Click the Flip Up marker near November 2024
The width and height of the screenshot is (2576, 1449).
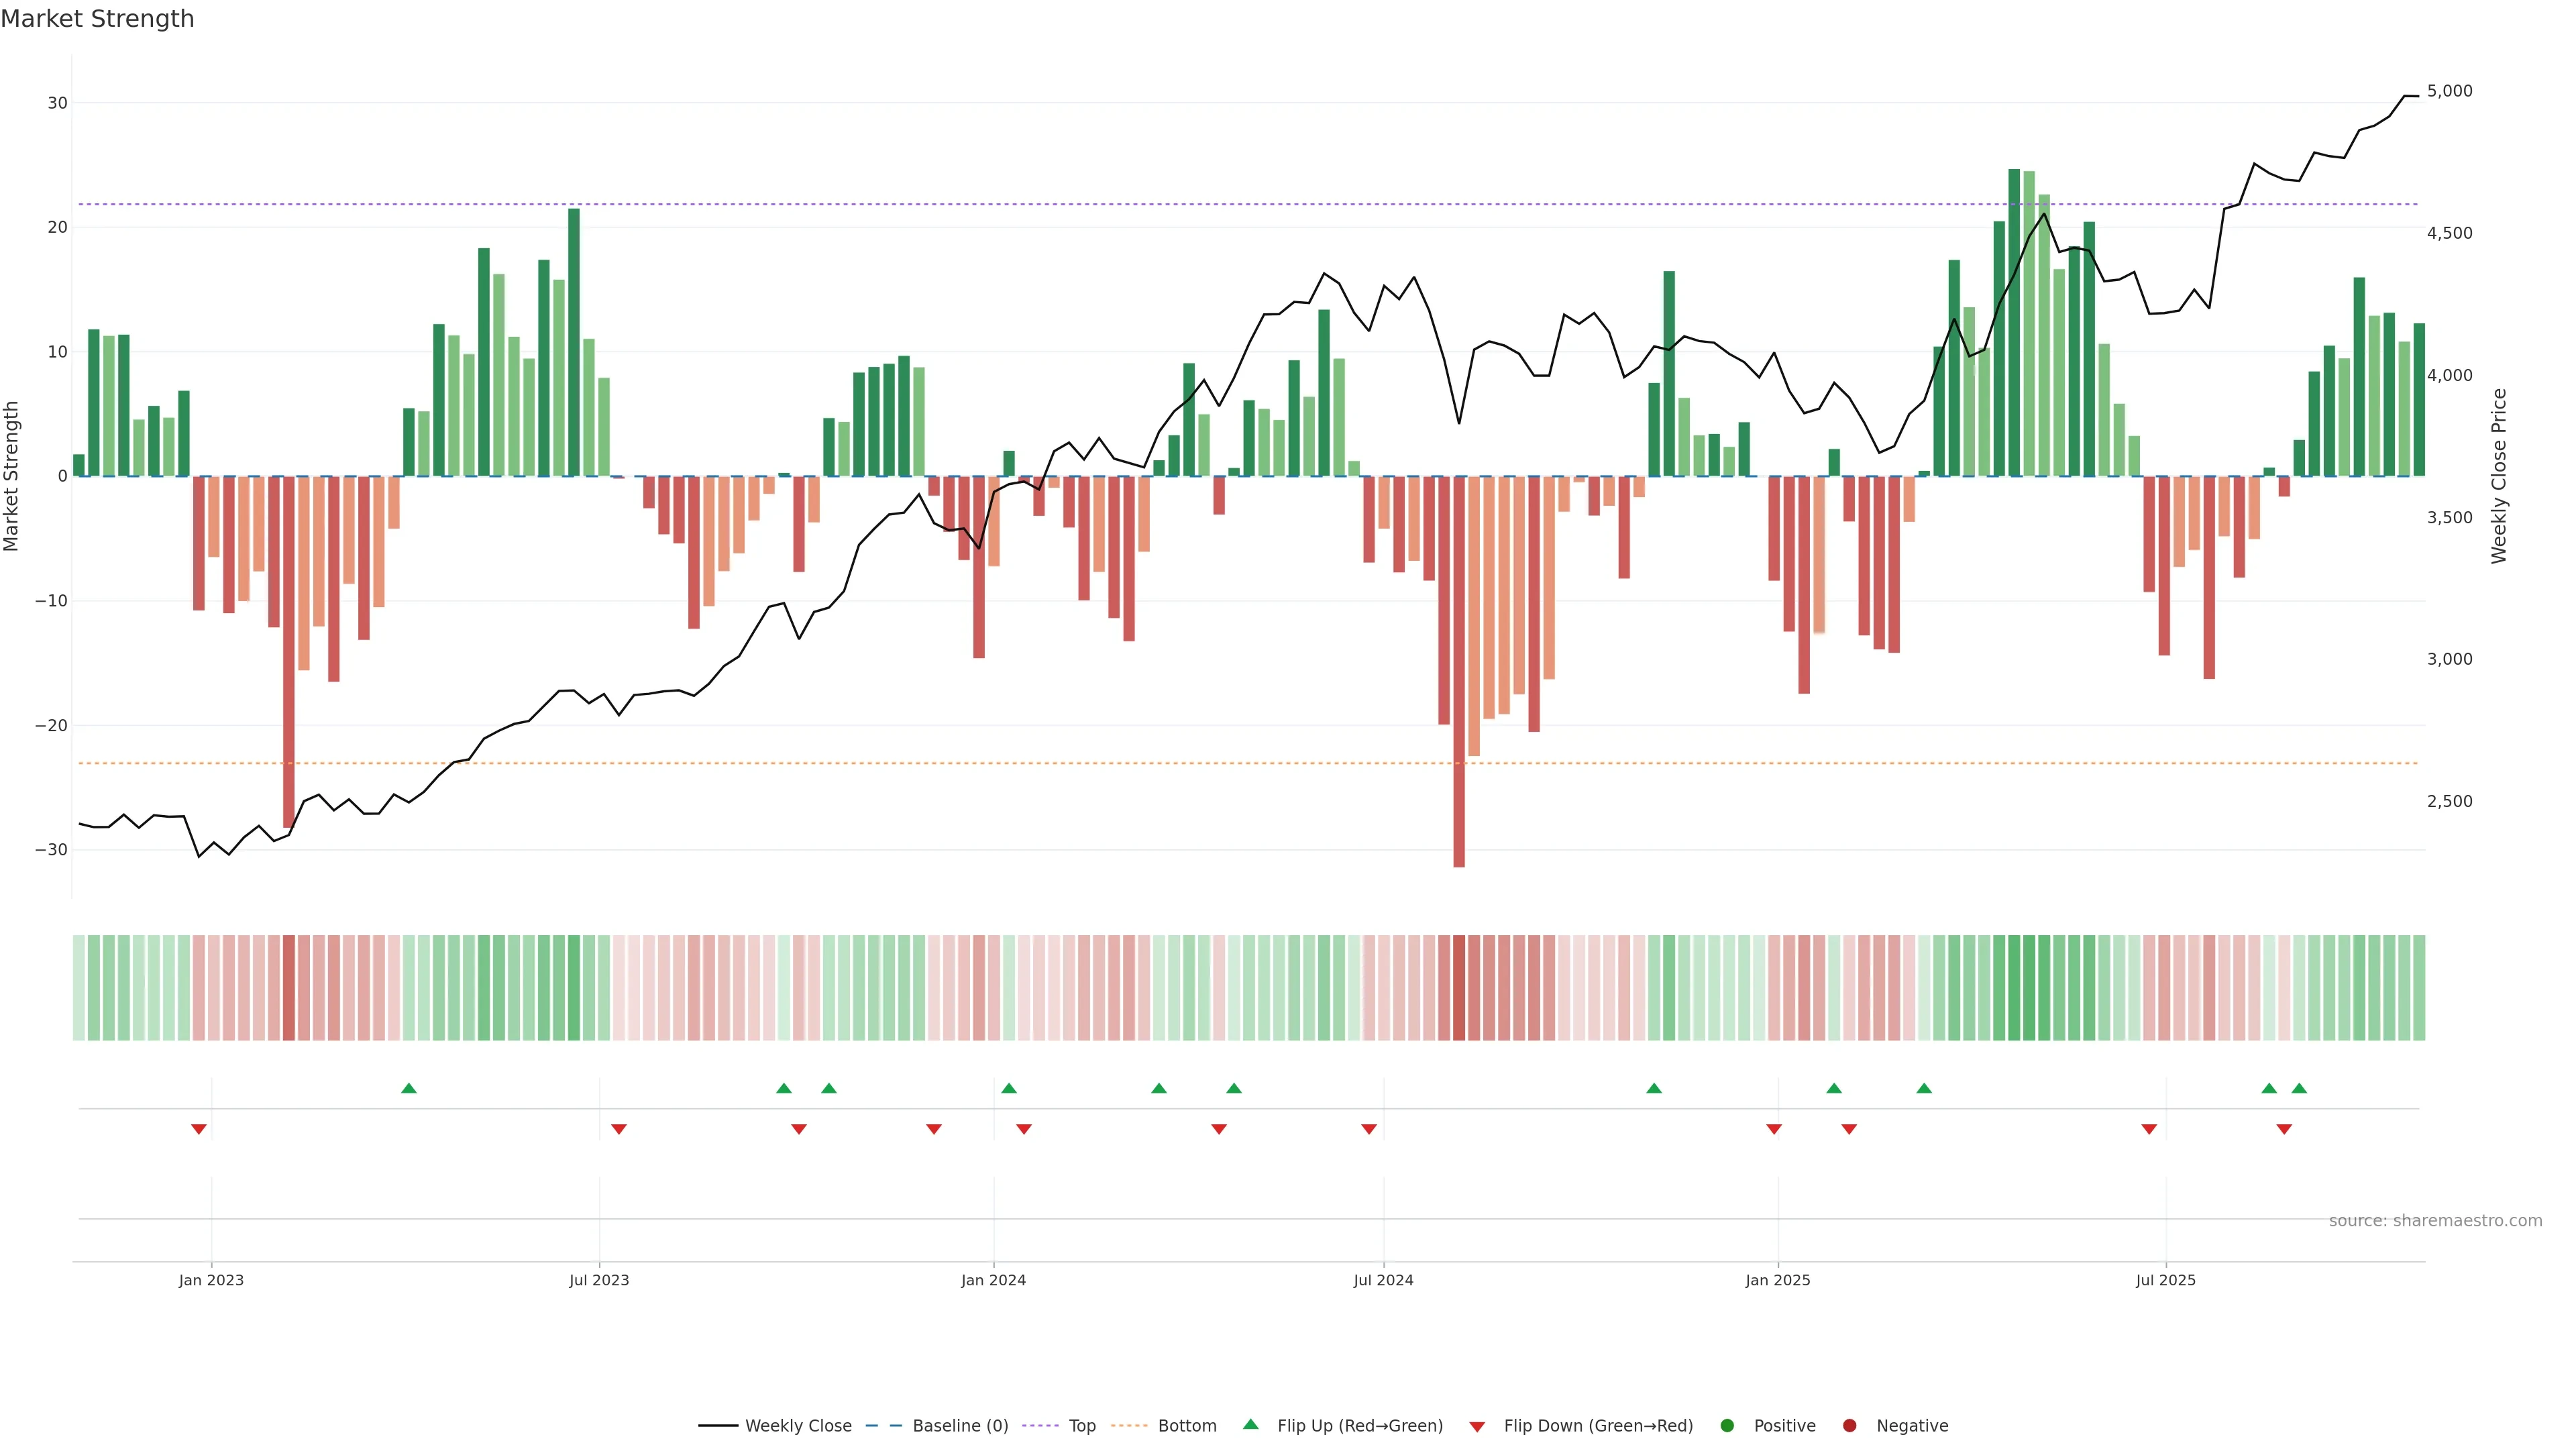(x=1654, y=1088)
